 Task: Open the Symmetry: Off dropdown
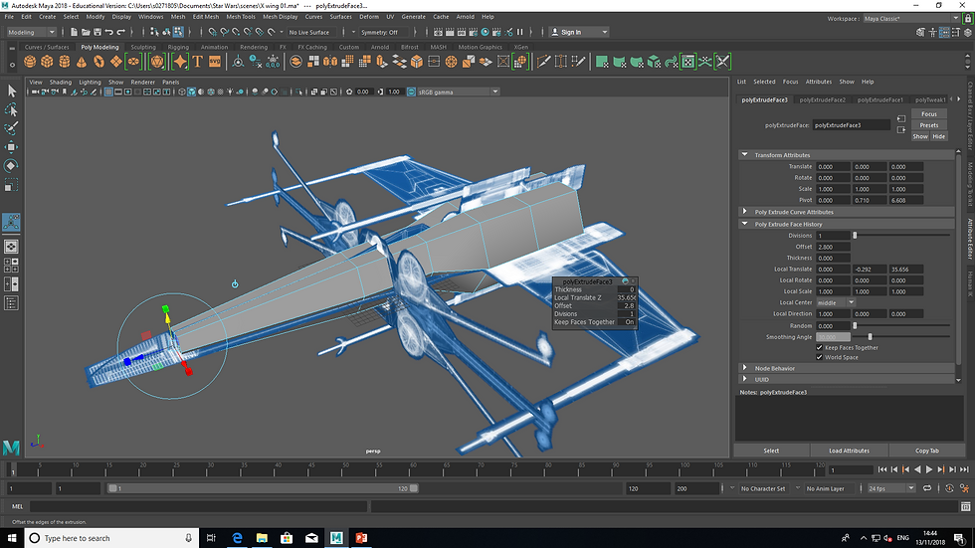(384, 32)
